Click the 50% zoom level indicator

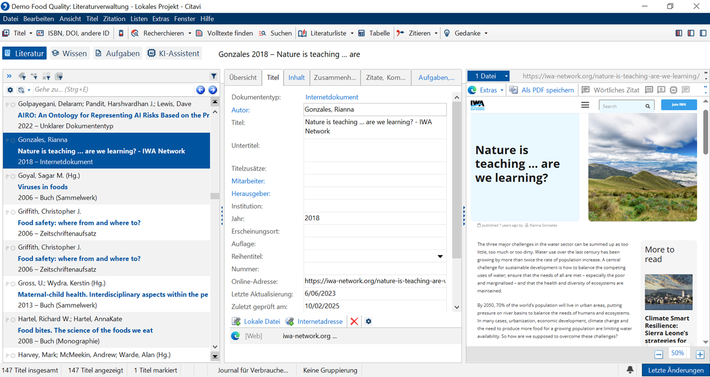[677, 353]
